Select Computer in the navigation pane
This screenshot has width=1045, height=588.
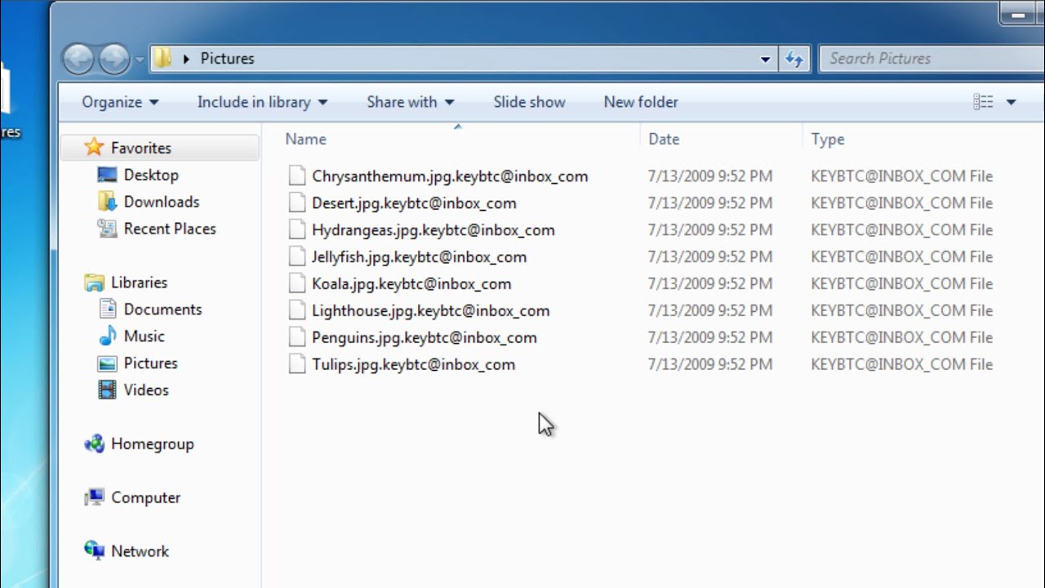pos(145,497)
